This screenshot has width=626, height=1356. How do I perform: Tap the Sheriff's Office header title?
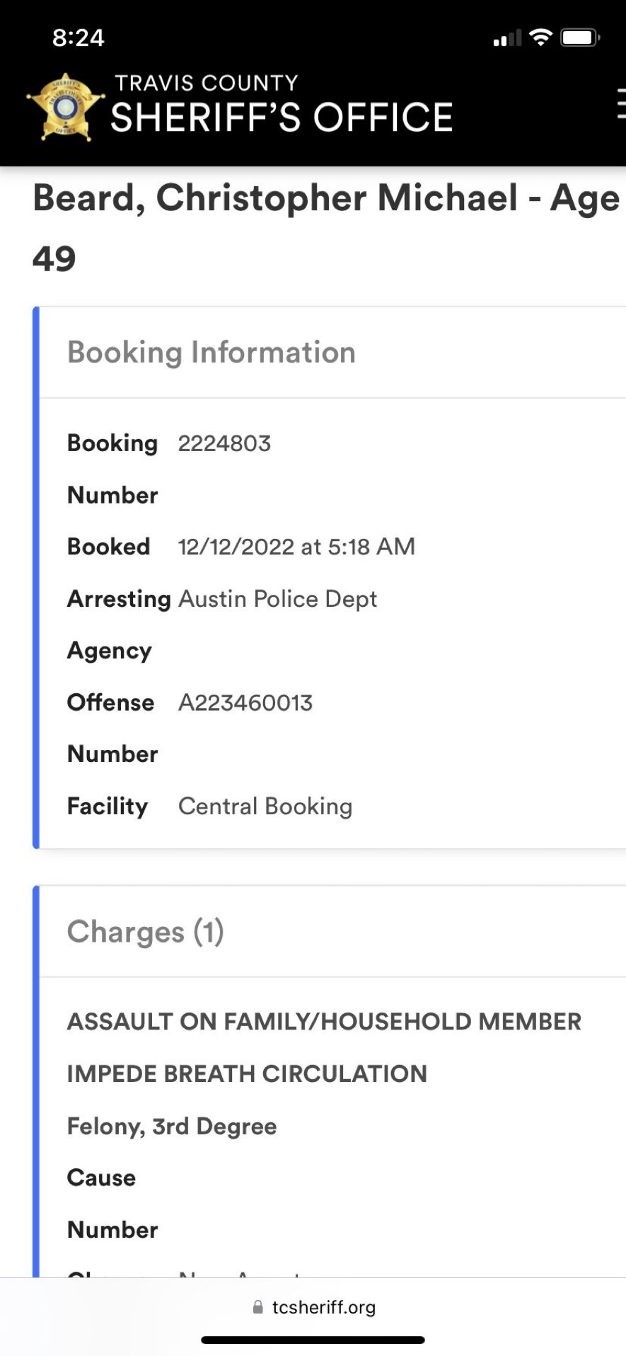282,105
